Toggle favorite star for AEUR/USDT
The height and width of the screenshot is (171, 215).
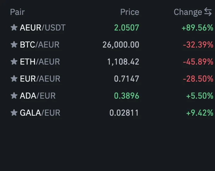click(14, 28)
